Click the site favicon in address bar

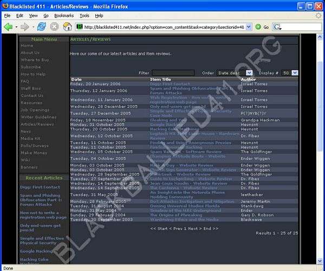click(79, 27)
